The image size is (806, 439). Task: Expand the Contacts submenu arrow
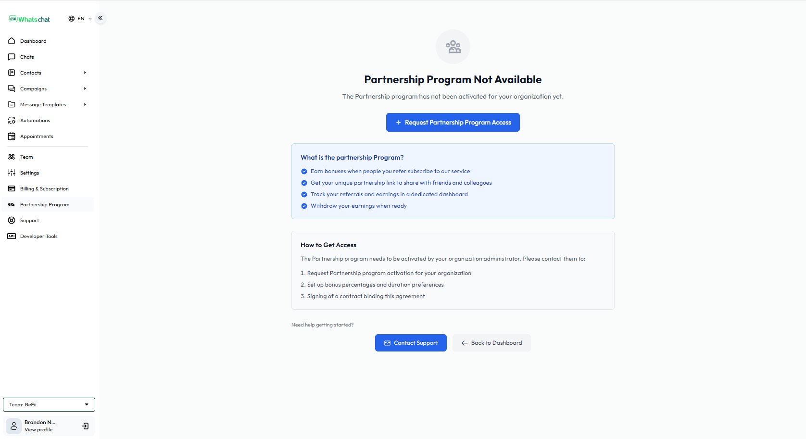85,73
